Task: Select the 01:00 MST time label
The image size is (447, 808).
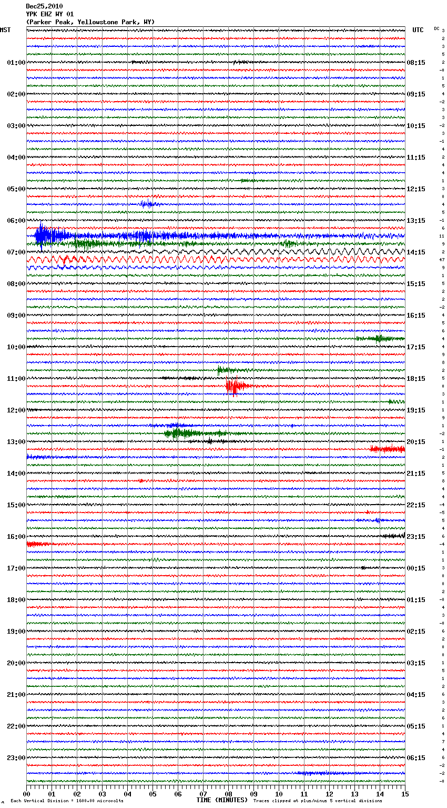Action: pos(16,63)
